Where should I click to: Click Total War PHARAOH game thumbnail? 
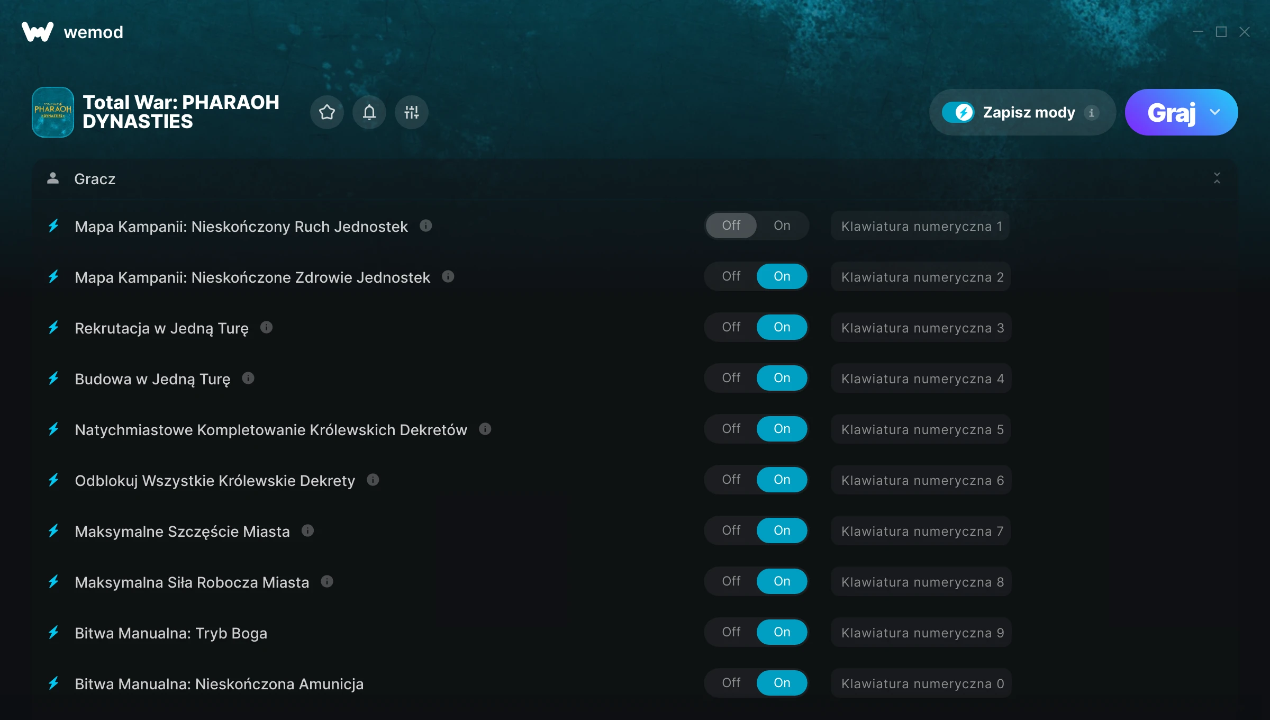[x=53, y=112]
